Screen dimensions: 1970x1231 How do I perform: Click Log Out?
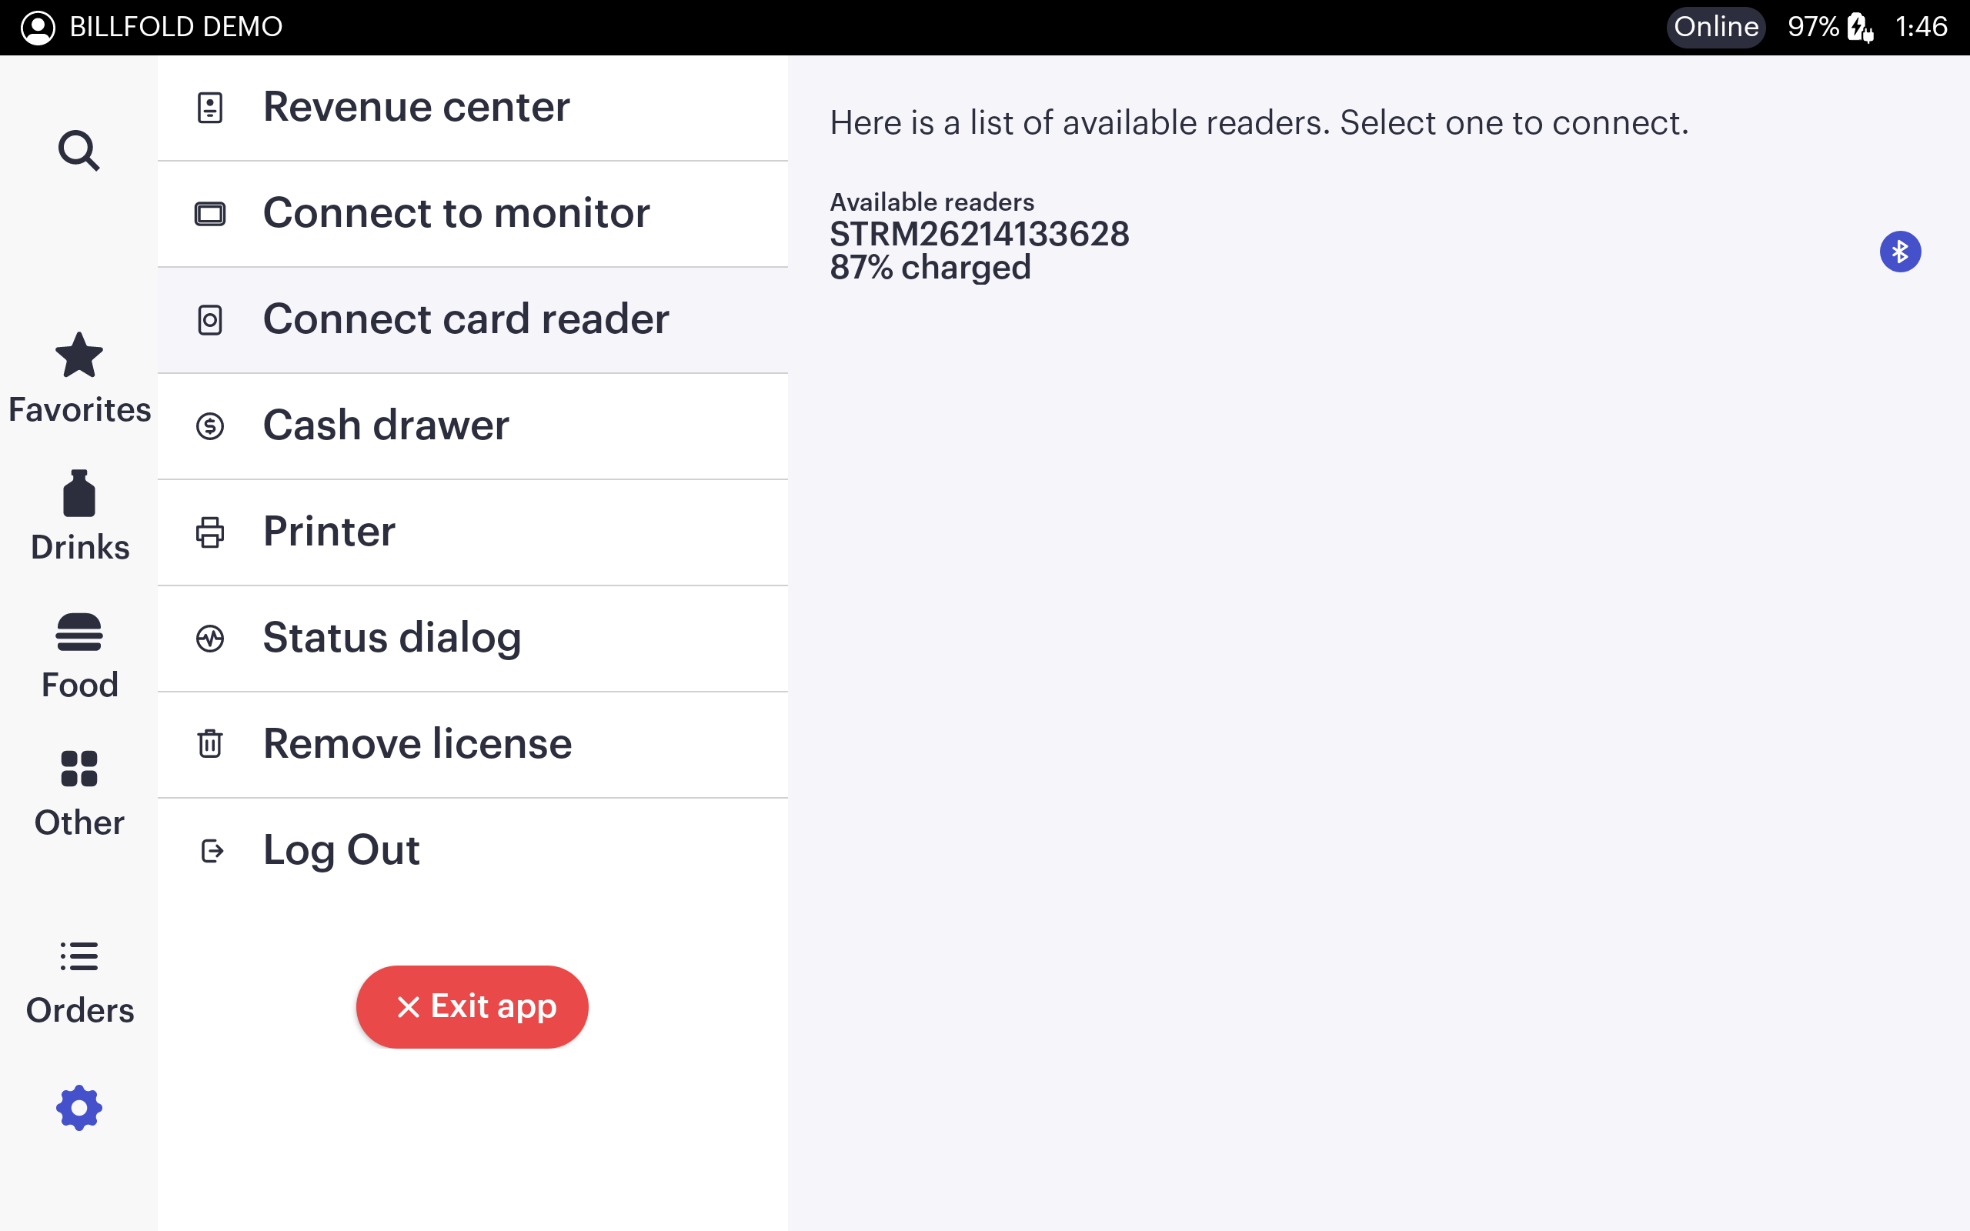[x=472, y=850]
